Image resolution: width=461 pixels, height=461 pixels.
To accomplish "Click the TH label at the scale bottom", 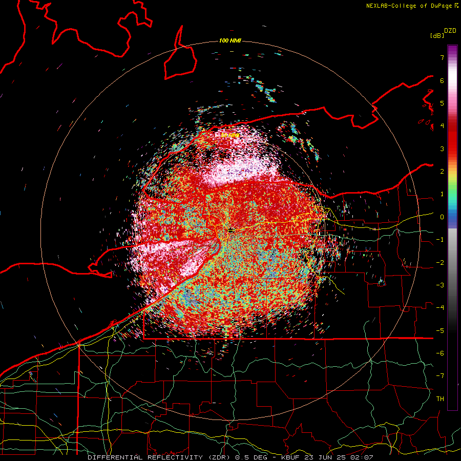I will pyautogui.click(x=440, y=399).
